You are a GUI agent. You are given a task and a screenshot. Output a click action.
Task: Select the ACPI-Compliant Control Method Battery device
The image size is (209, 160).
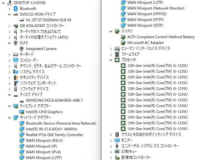[161, 37]
